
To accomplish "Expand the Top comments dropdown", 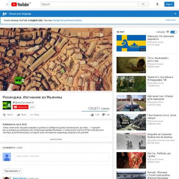I will click(x=13, y=171).
